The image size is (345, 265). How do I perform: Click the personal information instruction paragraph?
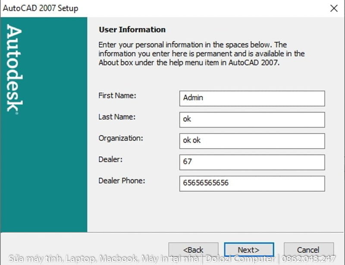click(201, 53)
